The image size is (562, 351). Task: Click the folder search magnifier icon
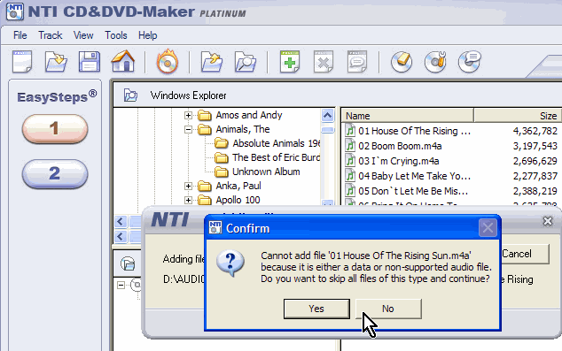tap(246, 62)
